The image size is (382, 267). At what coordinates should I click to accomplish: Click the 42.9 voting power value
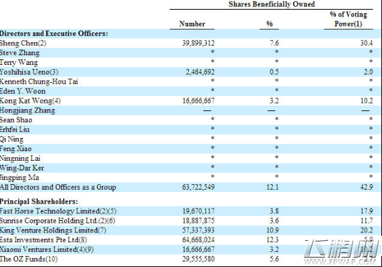(x=367, y=187)
